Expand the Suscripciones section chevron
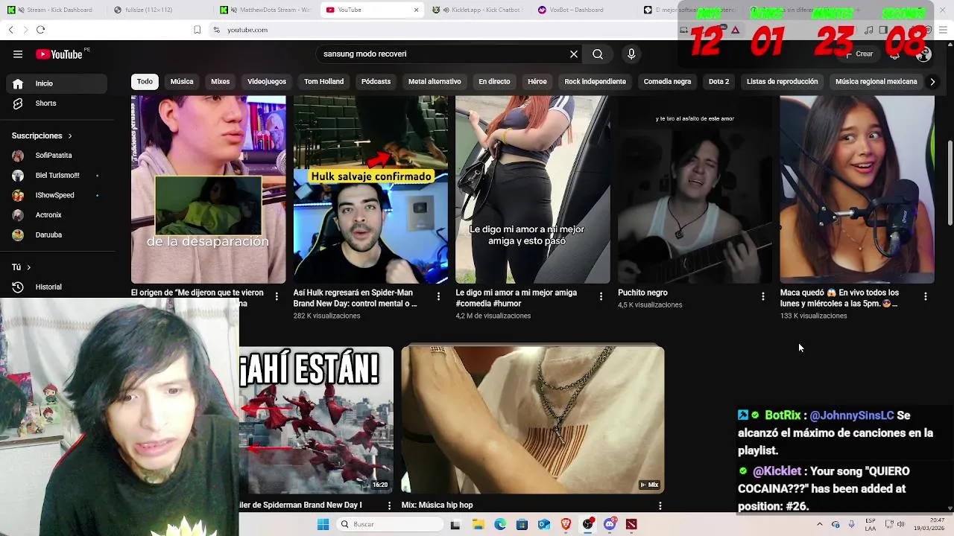The width and height of the screenshot is (954, 536). click(70, 136)
